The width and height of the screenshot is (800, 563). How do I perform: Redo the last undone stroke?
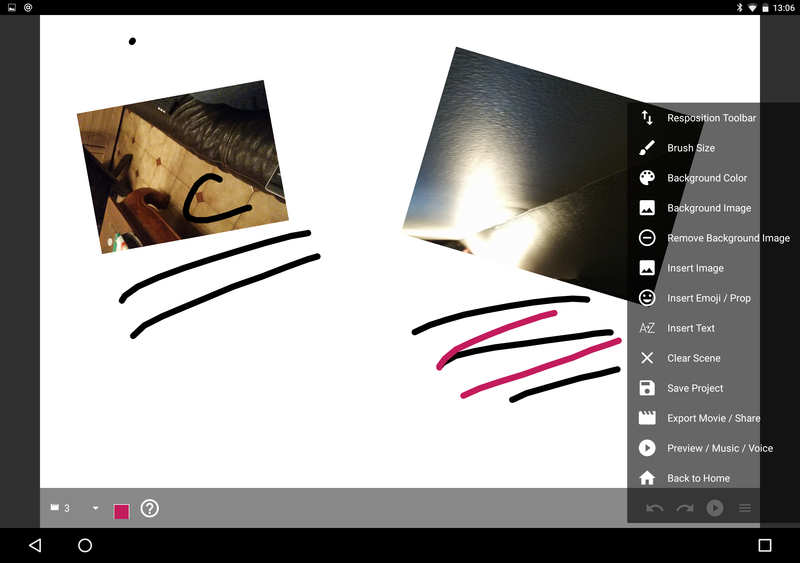click(x=685, y=508)
